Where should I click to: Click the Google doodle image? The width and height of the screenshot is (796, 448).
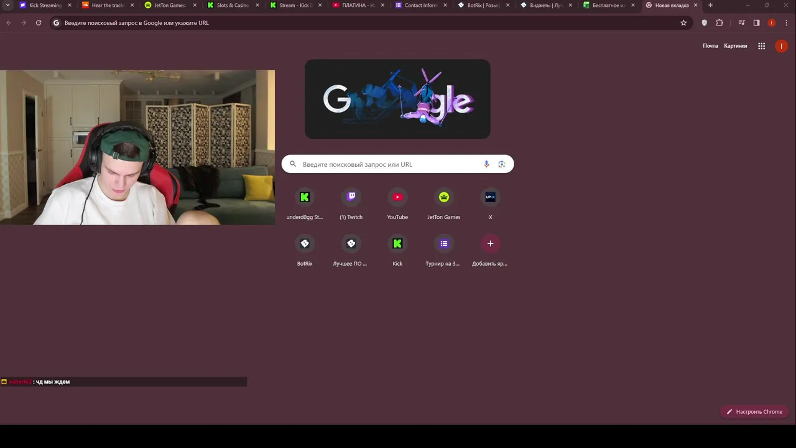(397, 99)
